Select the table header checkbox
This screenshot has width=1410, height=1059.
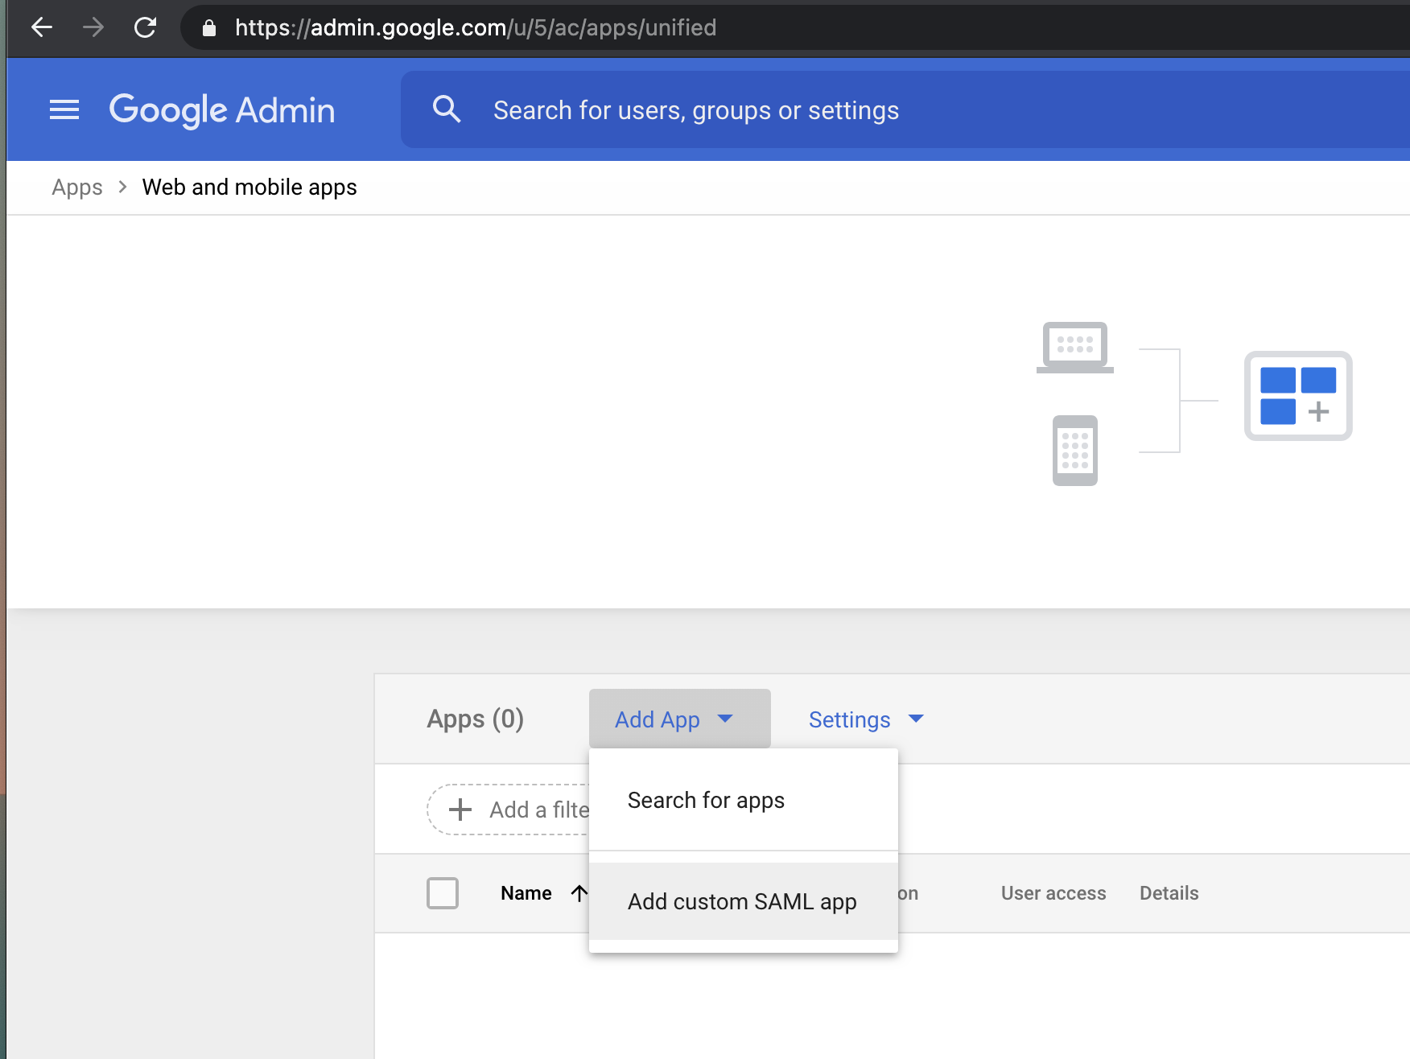tap(443, 892)
